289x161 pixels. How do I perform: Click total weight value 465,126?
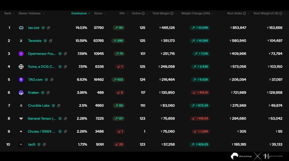pos(167,28)
